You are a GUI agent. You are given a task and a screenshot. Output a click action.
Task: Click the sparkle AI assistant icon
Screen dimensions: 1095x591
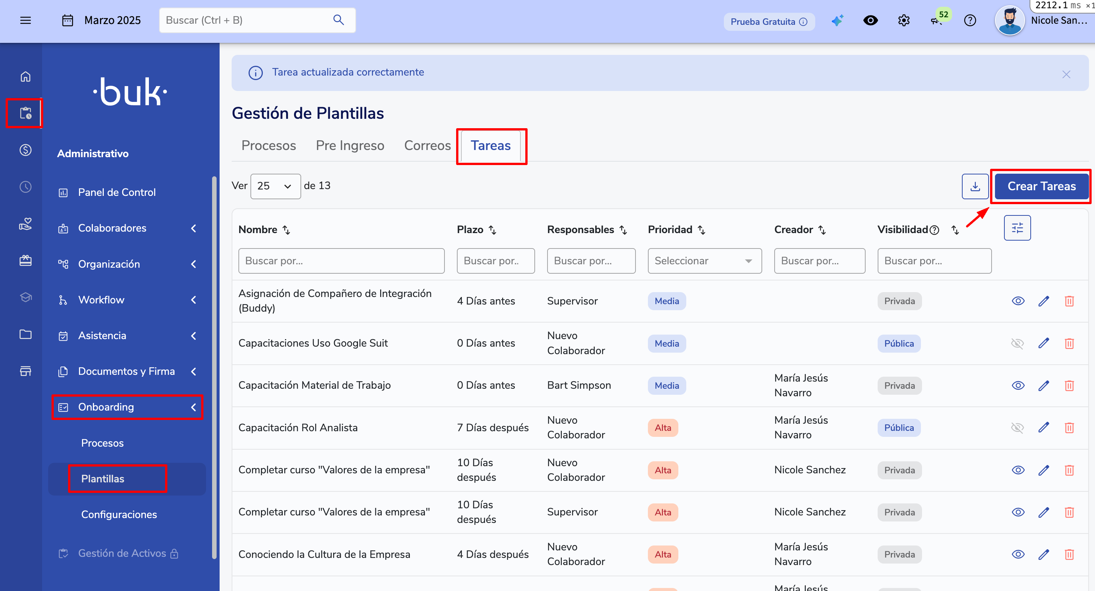click(x=837, y=20)
